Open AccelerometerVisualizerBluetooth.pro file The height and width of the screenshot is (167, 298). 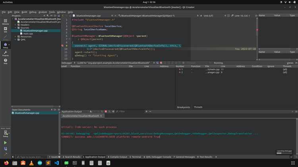coord(40,22)
